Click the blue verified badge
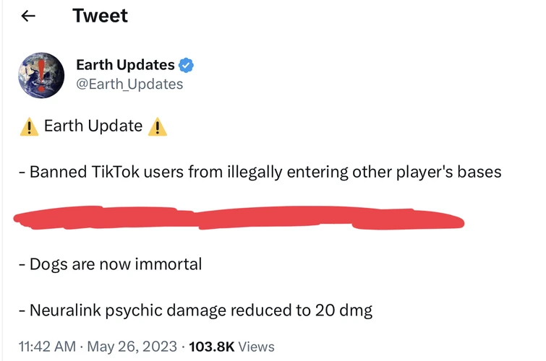546x361 pixels. 187,66
